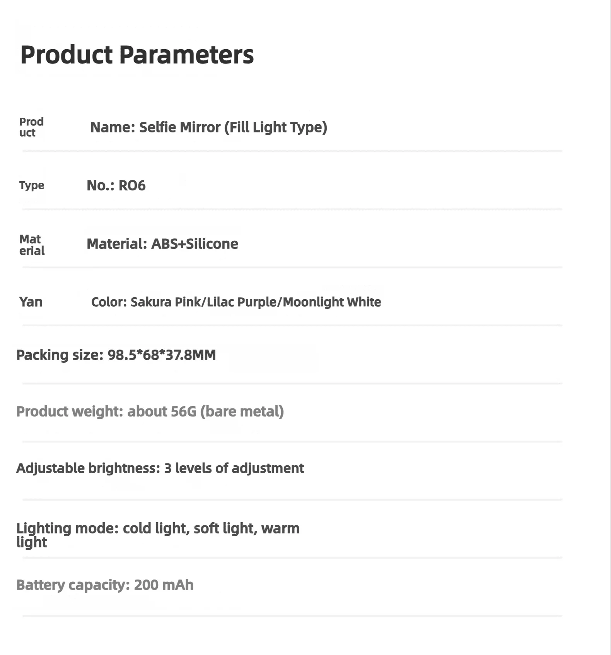Click the wrapped word 'light' below Lighting mode
Image resolution: width=611 pixels, height=655 pixels.
pos(31,542)
